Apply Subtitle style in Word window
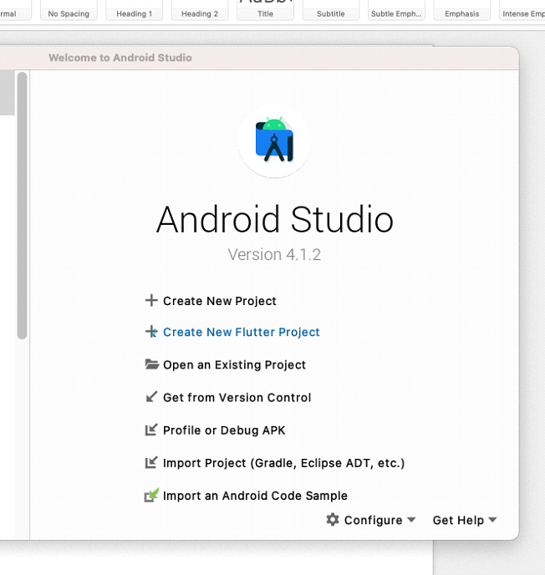This screenshot has width=545, height=575. click(331, 10)
